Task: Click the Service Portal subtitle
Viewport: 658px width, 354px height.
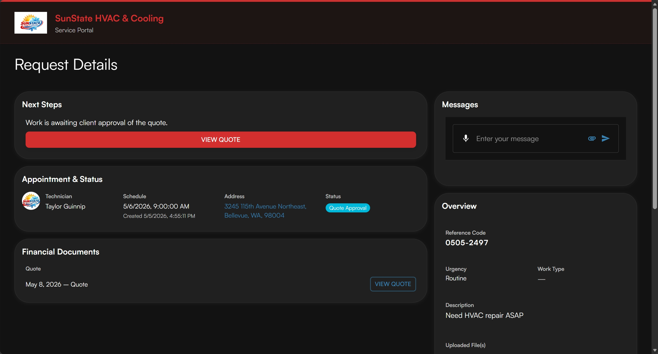Action: 74,30
